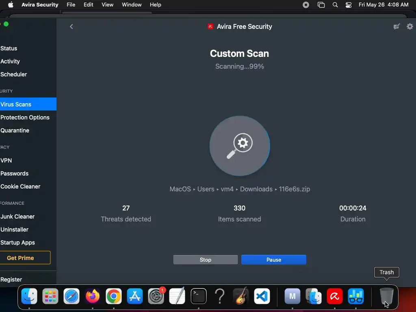Open Terminal from the dock
Viewport: 416px width, 312px height.
[198, 296]
